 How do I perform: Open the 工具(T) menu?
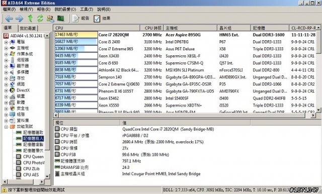tap(87, 10)
